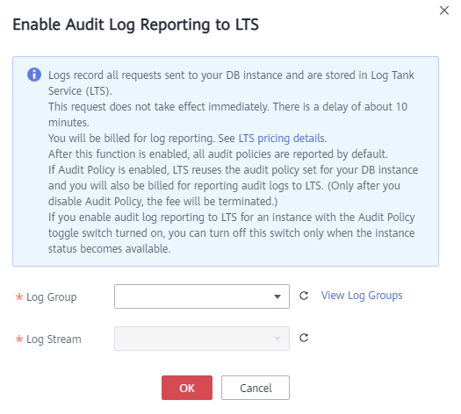This screenshot has height=414, width=461.
Task: Confirm with the red OK button
Action: pyautogui.click(x=187, y=388)
